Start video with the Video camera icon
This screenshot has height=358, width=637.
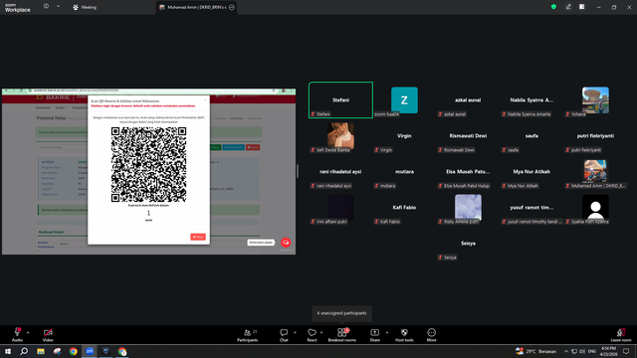[48, 332]
